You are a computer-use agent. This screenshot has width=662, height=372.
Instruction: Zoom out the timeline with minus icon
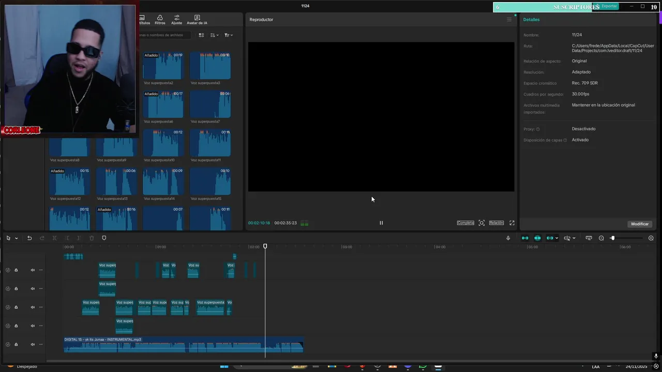click(x=601, y=238)
